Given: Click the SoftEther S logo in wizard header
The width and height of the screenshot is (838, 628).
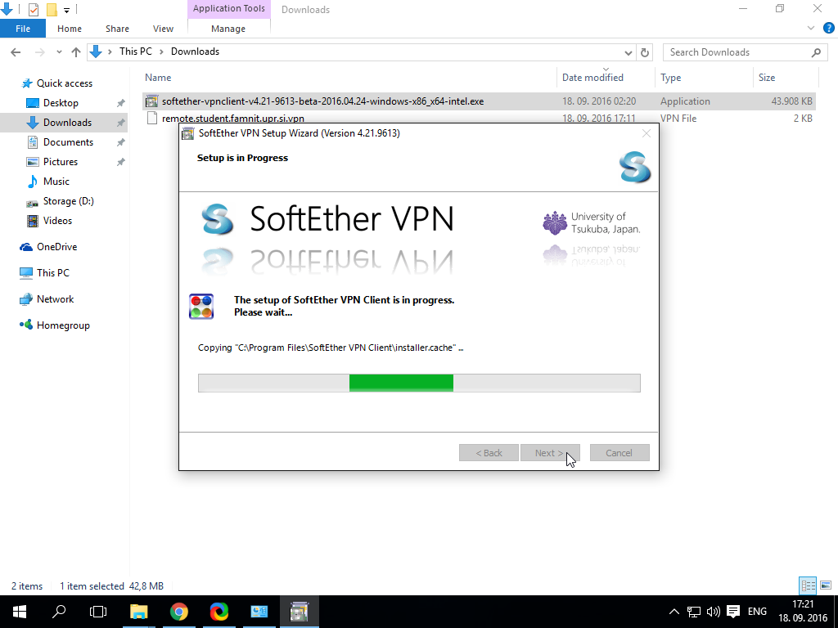Looking at the screenshot, I should [635, 168].
